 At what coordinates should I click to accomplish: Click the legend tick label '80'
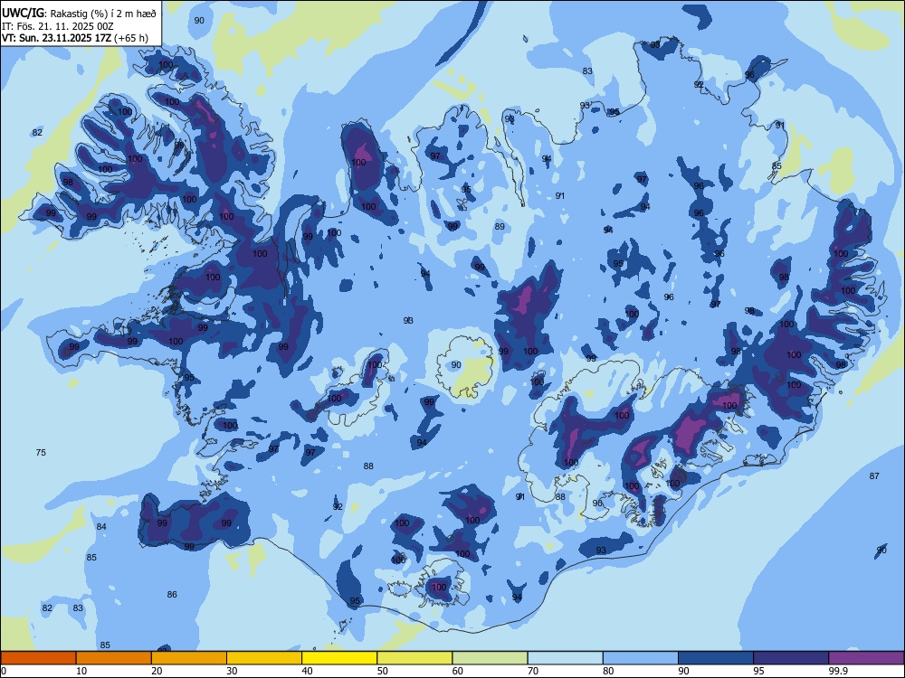click(608, 671)
